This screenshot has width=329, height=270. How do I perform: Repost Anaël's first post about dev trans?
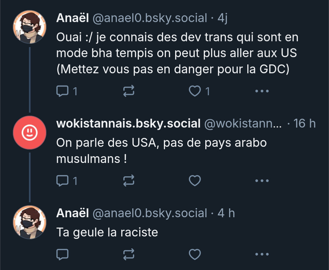129,91
